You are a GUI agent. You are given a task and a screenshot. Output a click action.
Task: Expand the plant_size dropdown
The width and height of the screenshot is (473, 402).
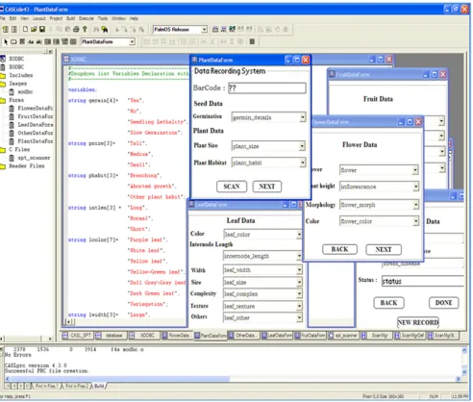[x=302, y=146]
